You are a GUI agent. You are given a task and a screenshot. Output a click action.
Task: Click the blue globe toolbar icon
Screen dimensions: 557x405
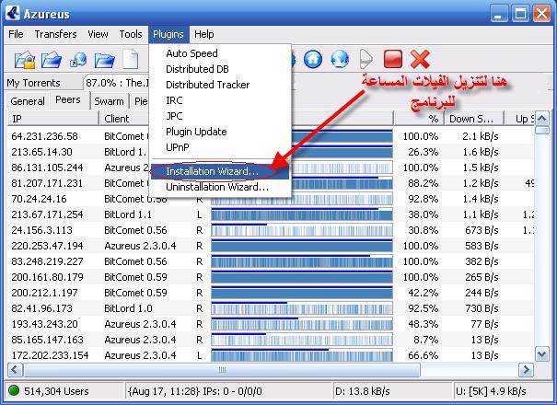[340, 59]
